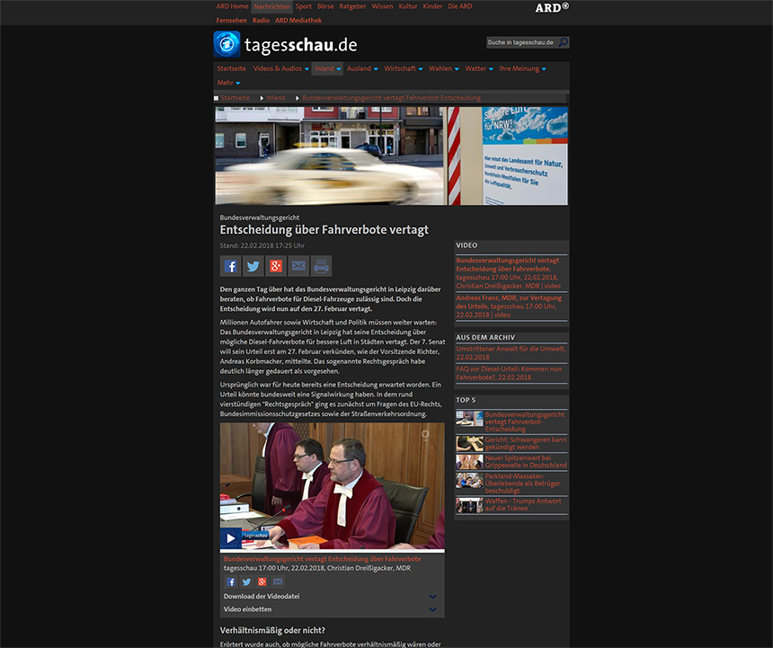Click the search input field
Image resolution: width=773 pixels, height=648 pixels.
point(522,42)
